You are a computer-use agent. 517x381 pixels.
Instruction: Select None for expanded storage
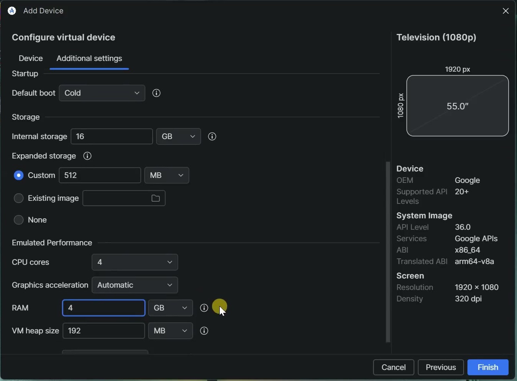point(18,220)
